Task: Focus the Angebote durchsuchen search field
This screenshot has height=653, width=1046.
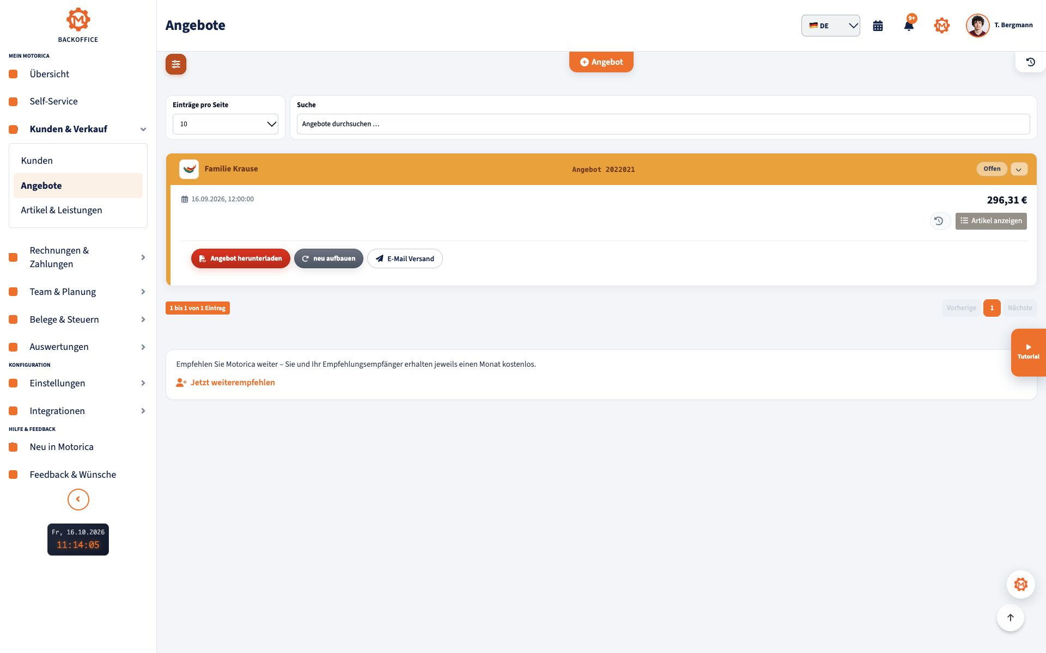Action: [663, 124]
